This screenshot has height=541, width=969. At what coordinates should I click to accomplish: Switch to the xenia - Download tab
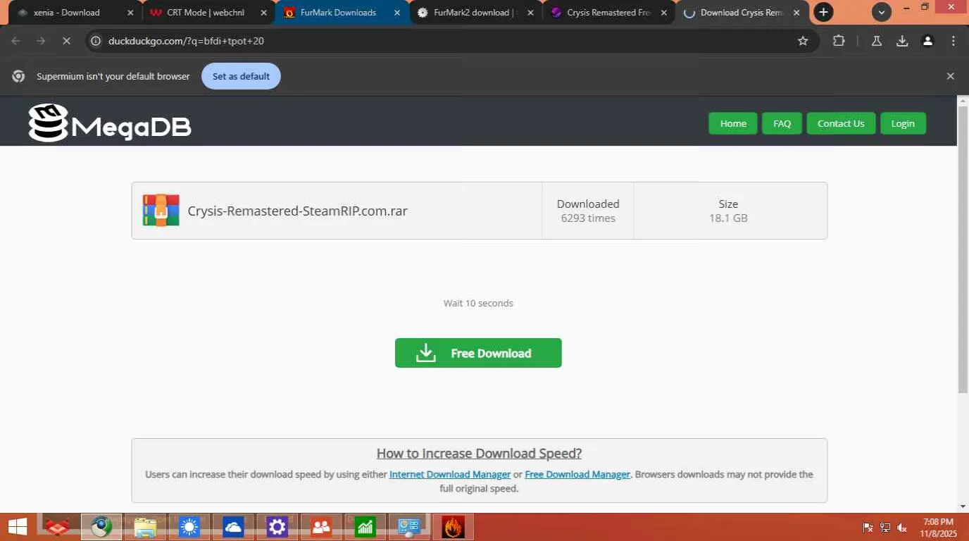click(x=75, y=13)
